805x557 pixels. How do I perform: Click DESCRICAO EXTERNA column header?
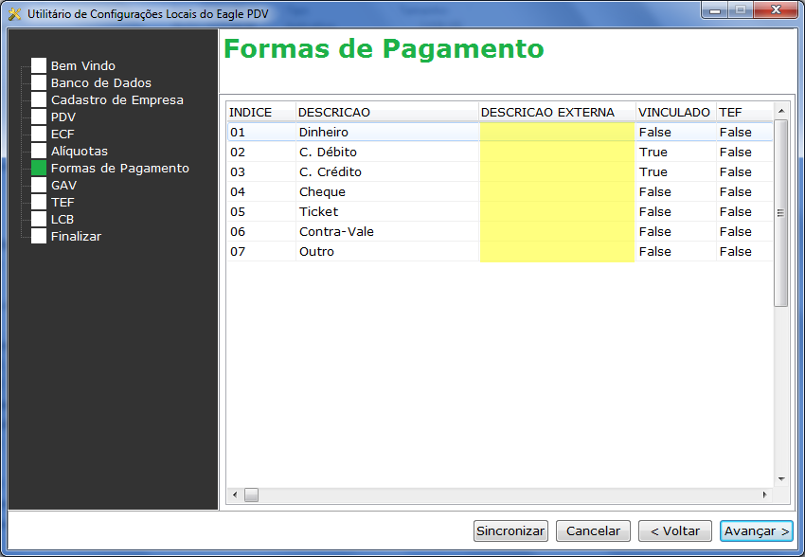(x=557, y=112)
